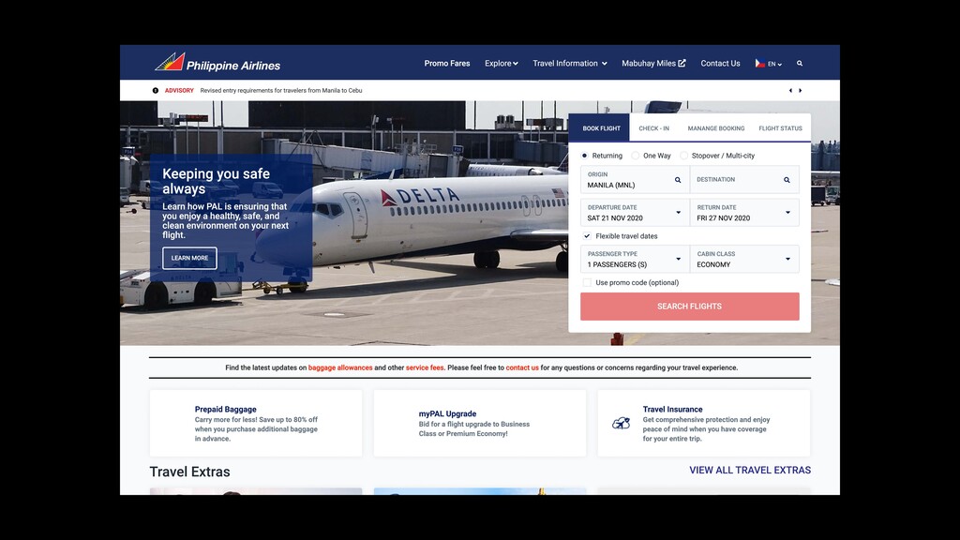Image resolution: width=960 pixels, height=540 pixels.
Task: Open the myPAL Upgrade card
Action: click(480, 423)
